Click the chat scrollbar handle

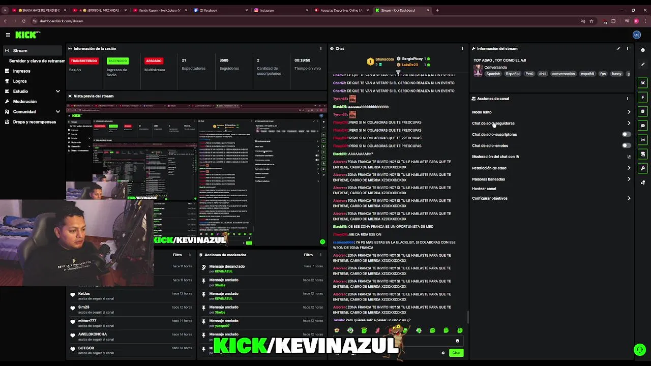468,317
